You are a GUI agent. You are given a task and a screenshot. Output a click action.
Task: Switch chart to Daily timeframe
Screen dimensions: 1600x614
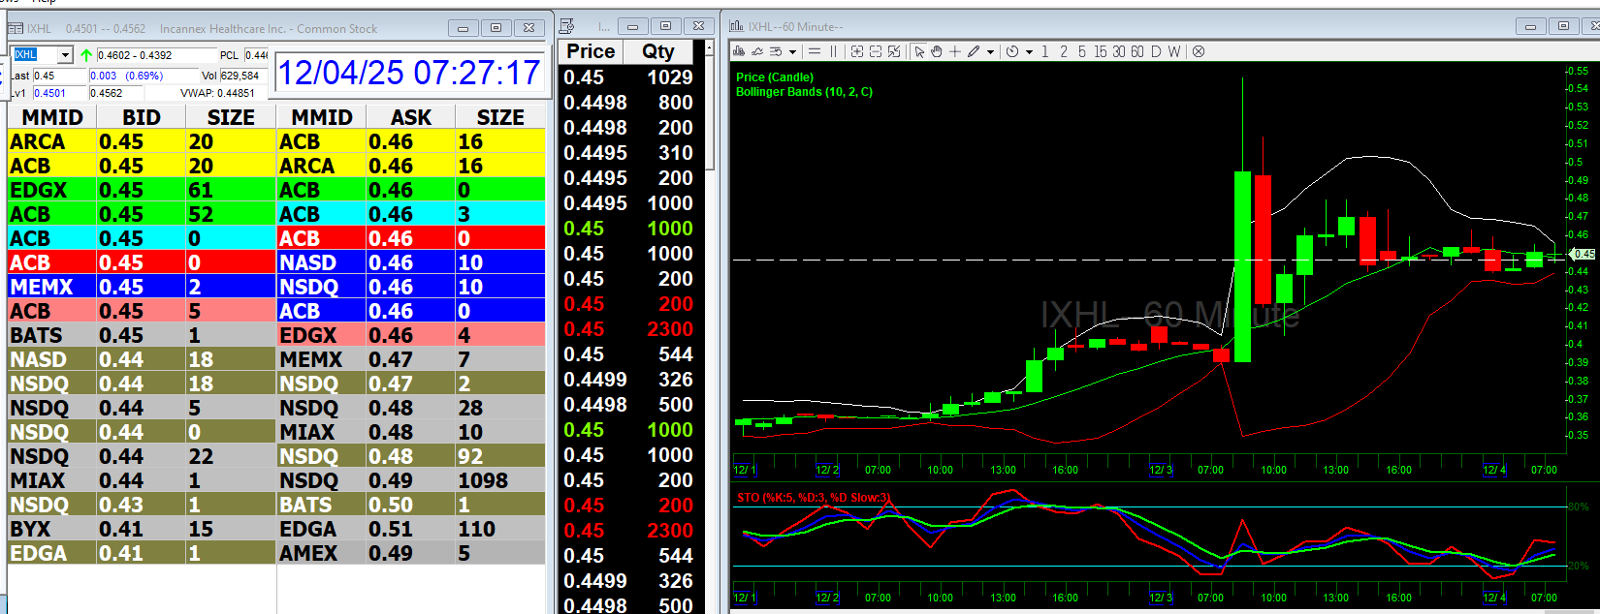click(1156, 51)
